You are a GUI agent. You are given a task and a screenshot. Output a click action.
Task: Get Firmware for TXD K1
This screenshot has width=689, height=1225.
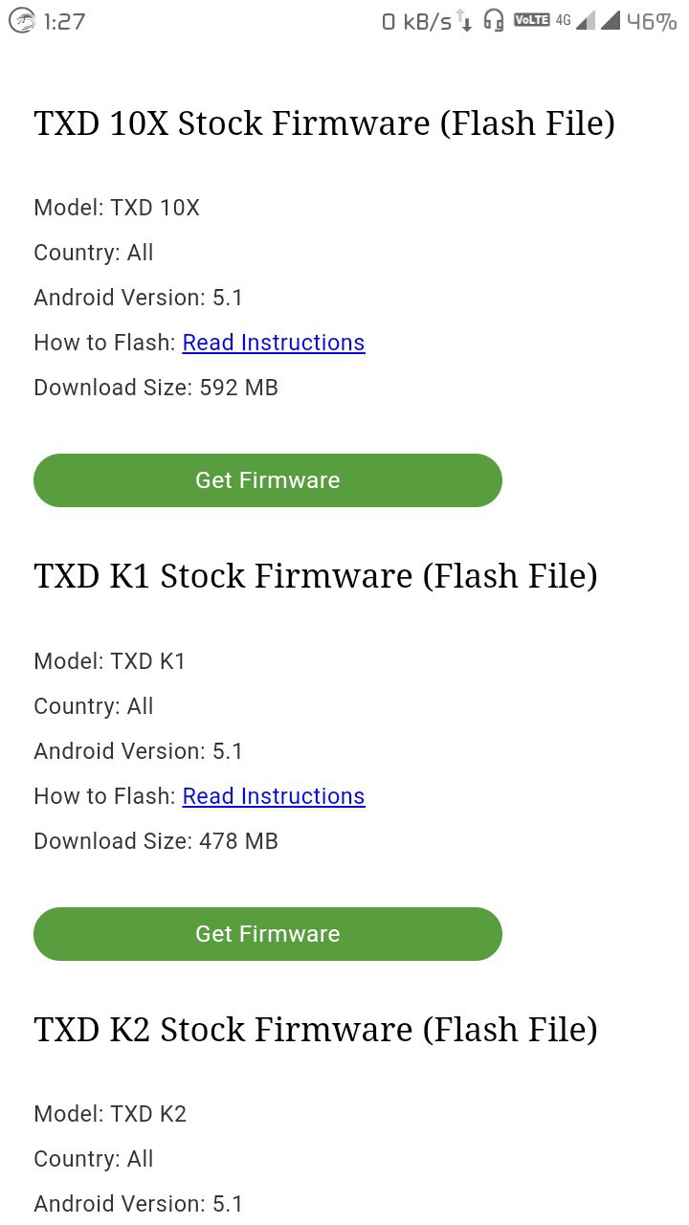(x=268, y=934)
